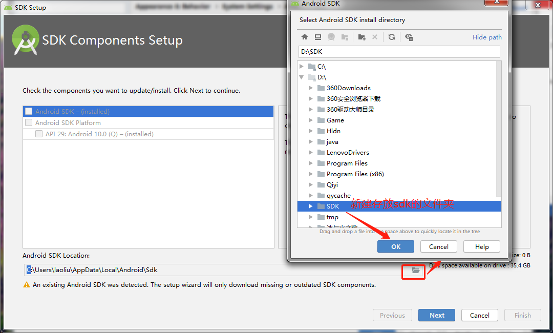Image resolution: width=553 pixels, height=333 pixels.
Task: Refresh the directory tree
Action: coord(392,37)
